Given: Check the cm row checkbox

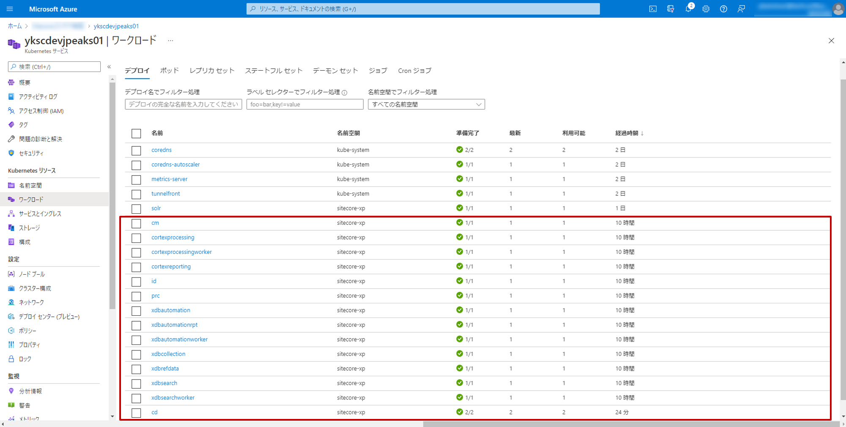Looking at the screenshot, I should (x=136, y=223).
